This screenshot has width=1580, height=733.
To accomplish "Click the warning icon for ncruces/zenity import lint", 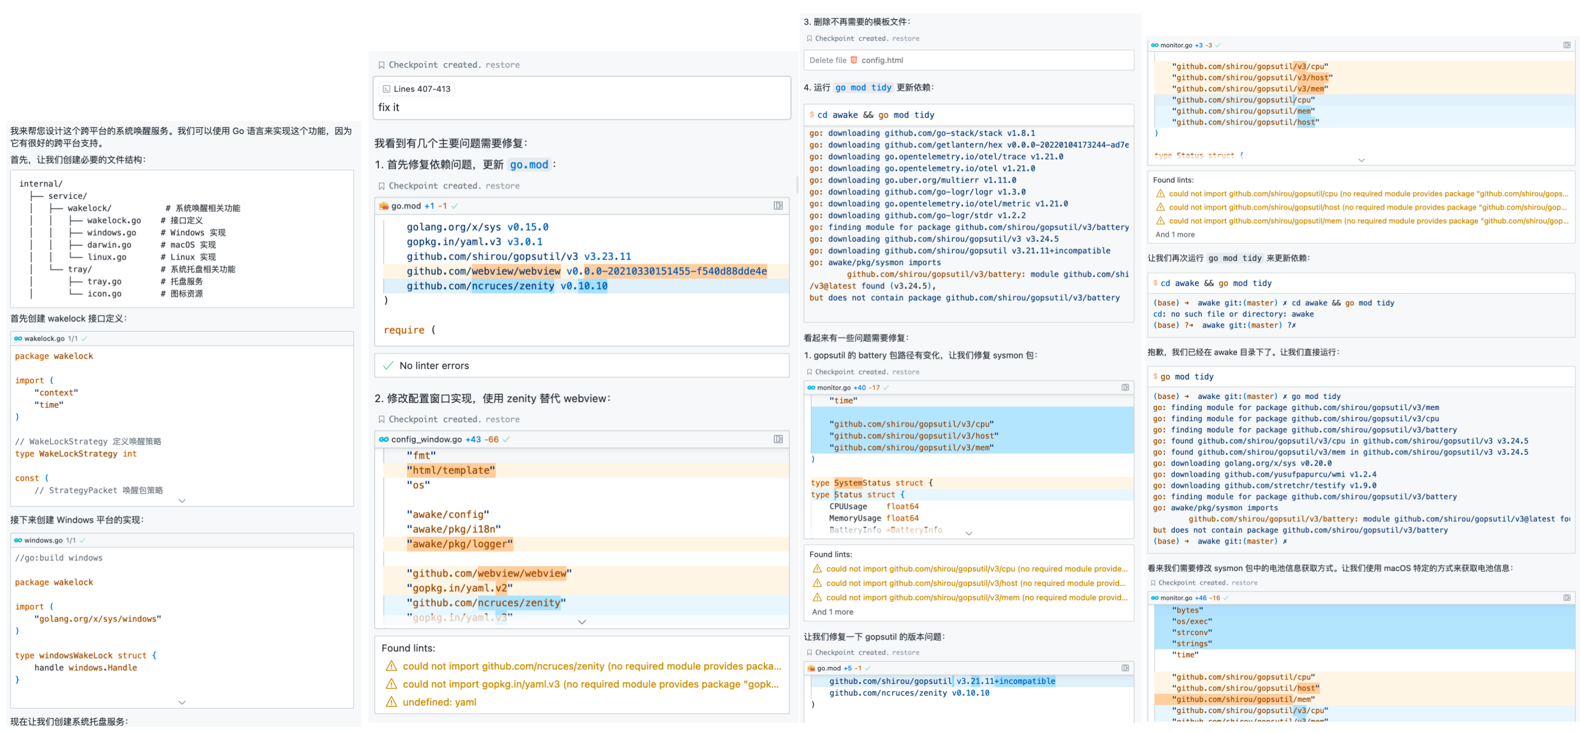I will tap(391, 666).
